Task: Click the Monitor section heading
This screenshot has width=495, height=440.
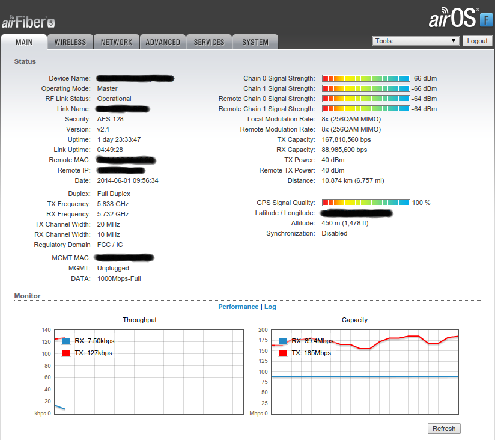Action: pos(27,296)
